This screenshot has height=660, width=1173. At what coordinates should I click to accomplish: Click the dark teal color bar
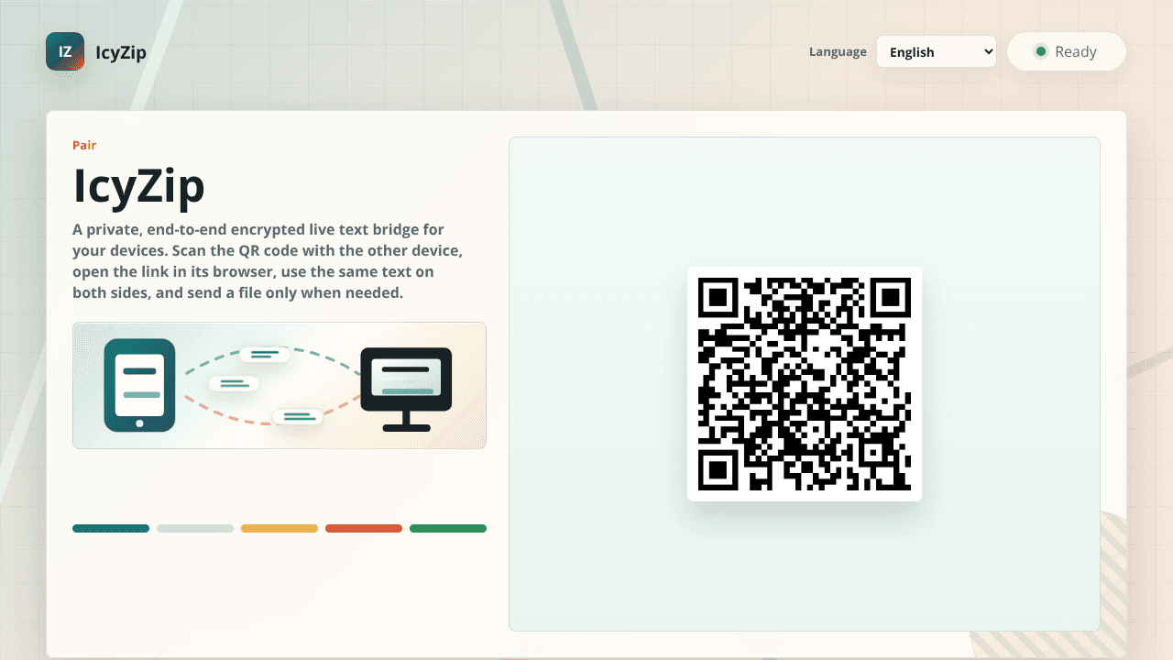click(111, 528)
